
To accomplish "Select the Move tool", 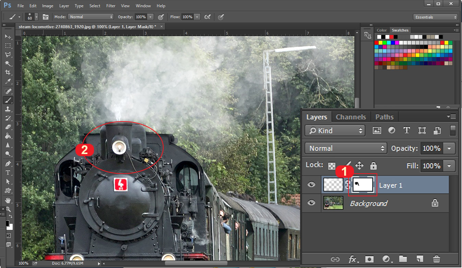I will (x=8, y=36).
